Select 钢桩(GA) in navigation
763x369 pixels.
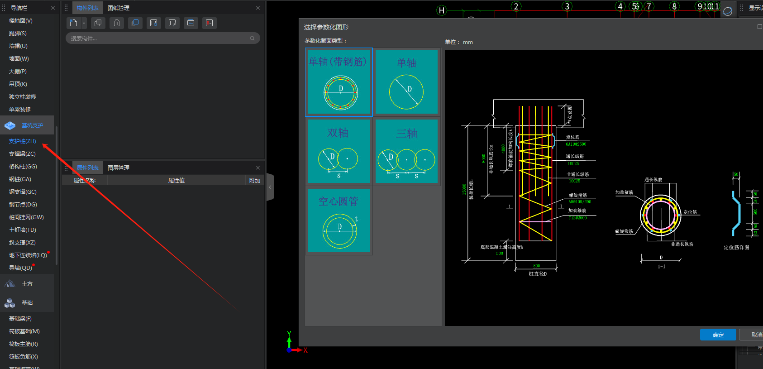tap(20, 179)
